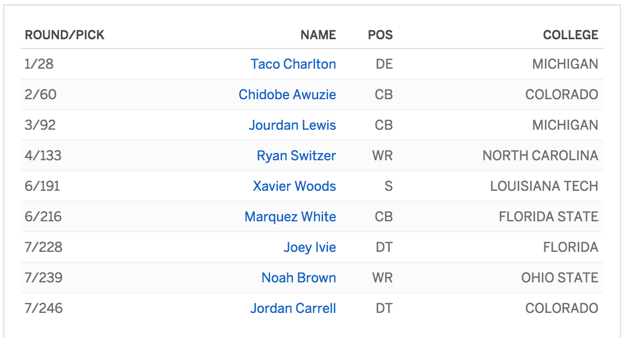Open the Taco Charlton player link

[x=293, y=64]
